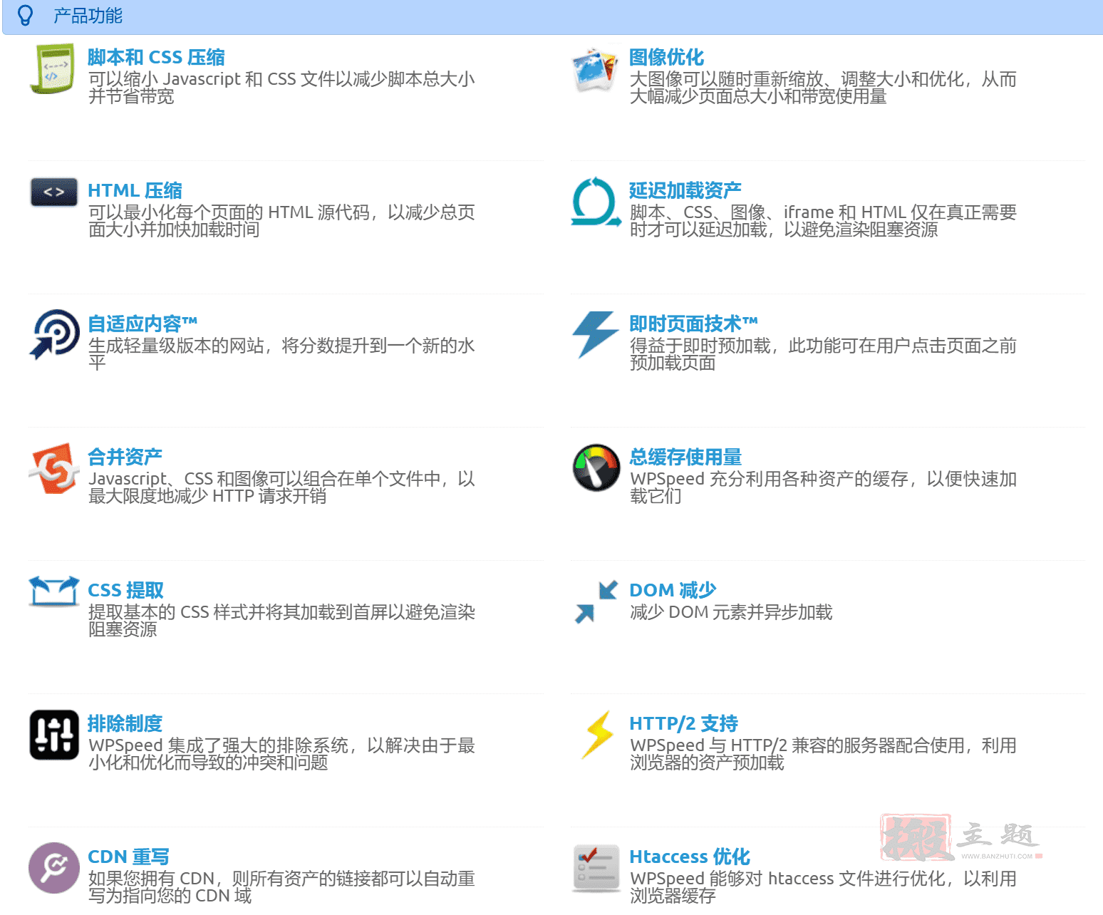Screen dimensions: 1103x915
Task: Click the HTML code brackets icon
Action: [x=54, y=192]
